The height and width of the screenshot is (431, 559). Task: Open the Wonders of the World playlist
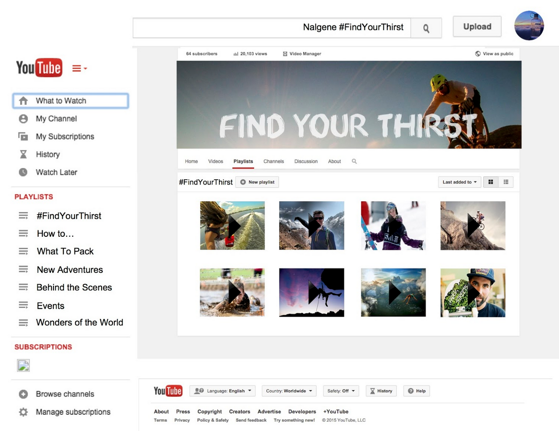79,323
